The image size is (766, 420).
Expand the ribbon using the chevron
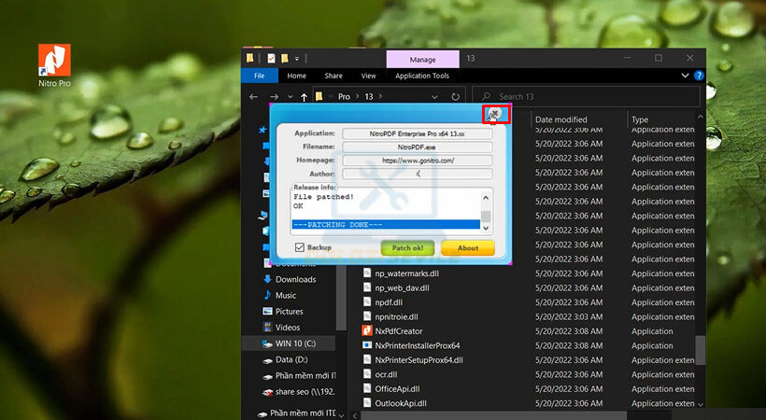tap(687, 76)
